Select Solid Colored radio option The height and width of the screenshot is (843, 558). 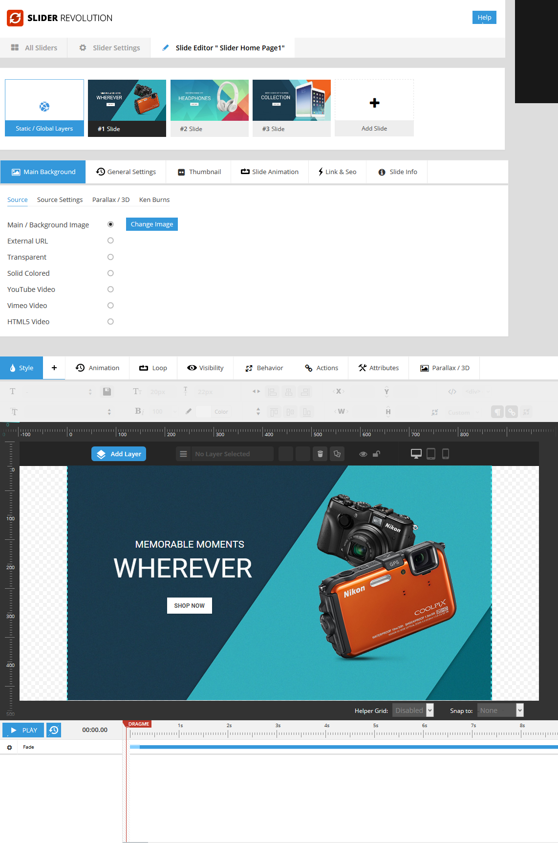(110, 273)
